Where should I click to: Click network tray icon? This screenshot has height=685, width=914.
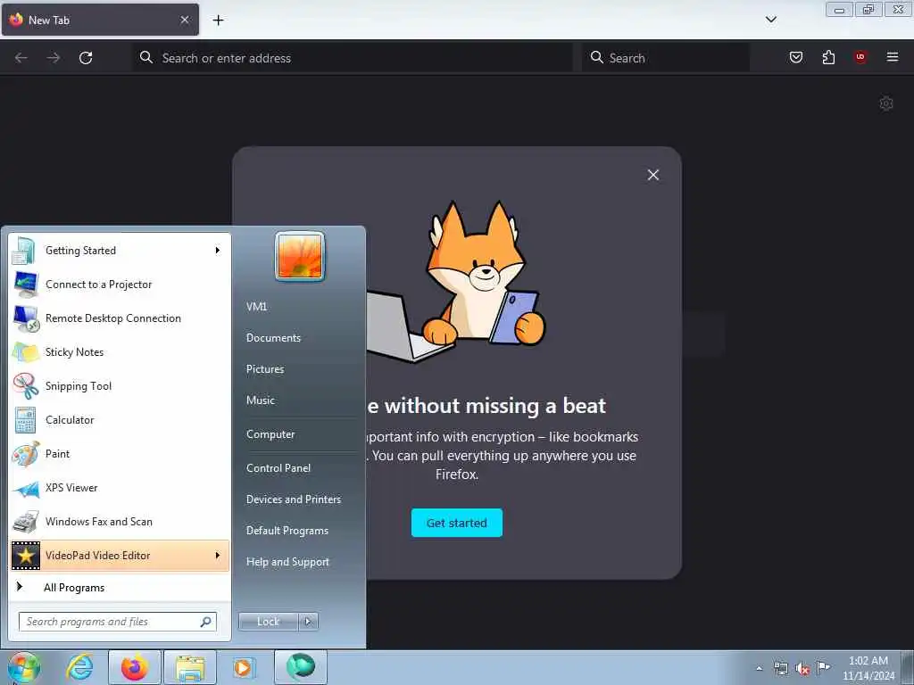point(780,669)
